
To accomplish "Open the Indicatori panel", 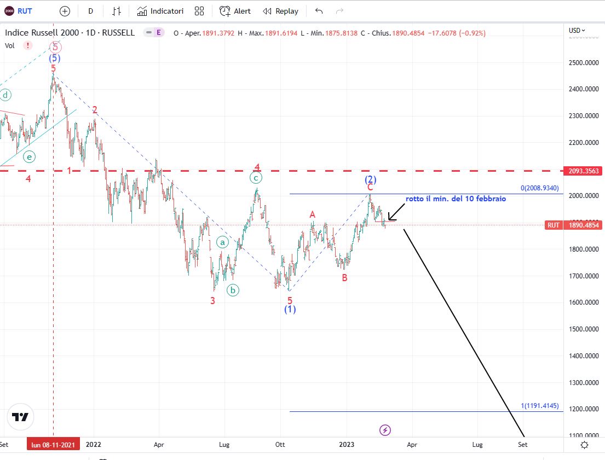I will [x=160, y=11].
